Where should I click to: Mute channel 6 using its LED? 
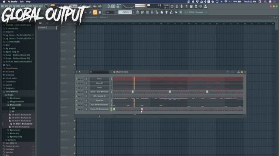click(x=77, y=101)
